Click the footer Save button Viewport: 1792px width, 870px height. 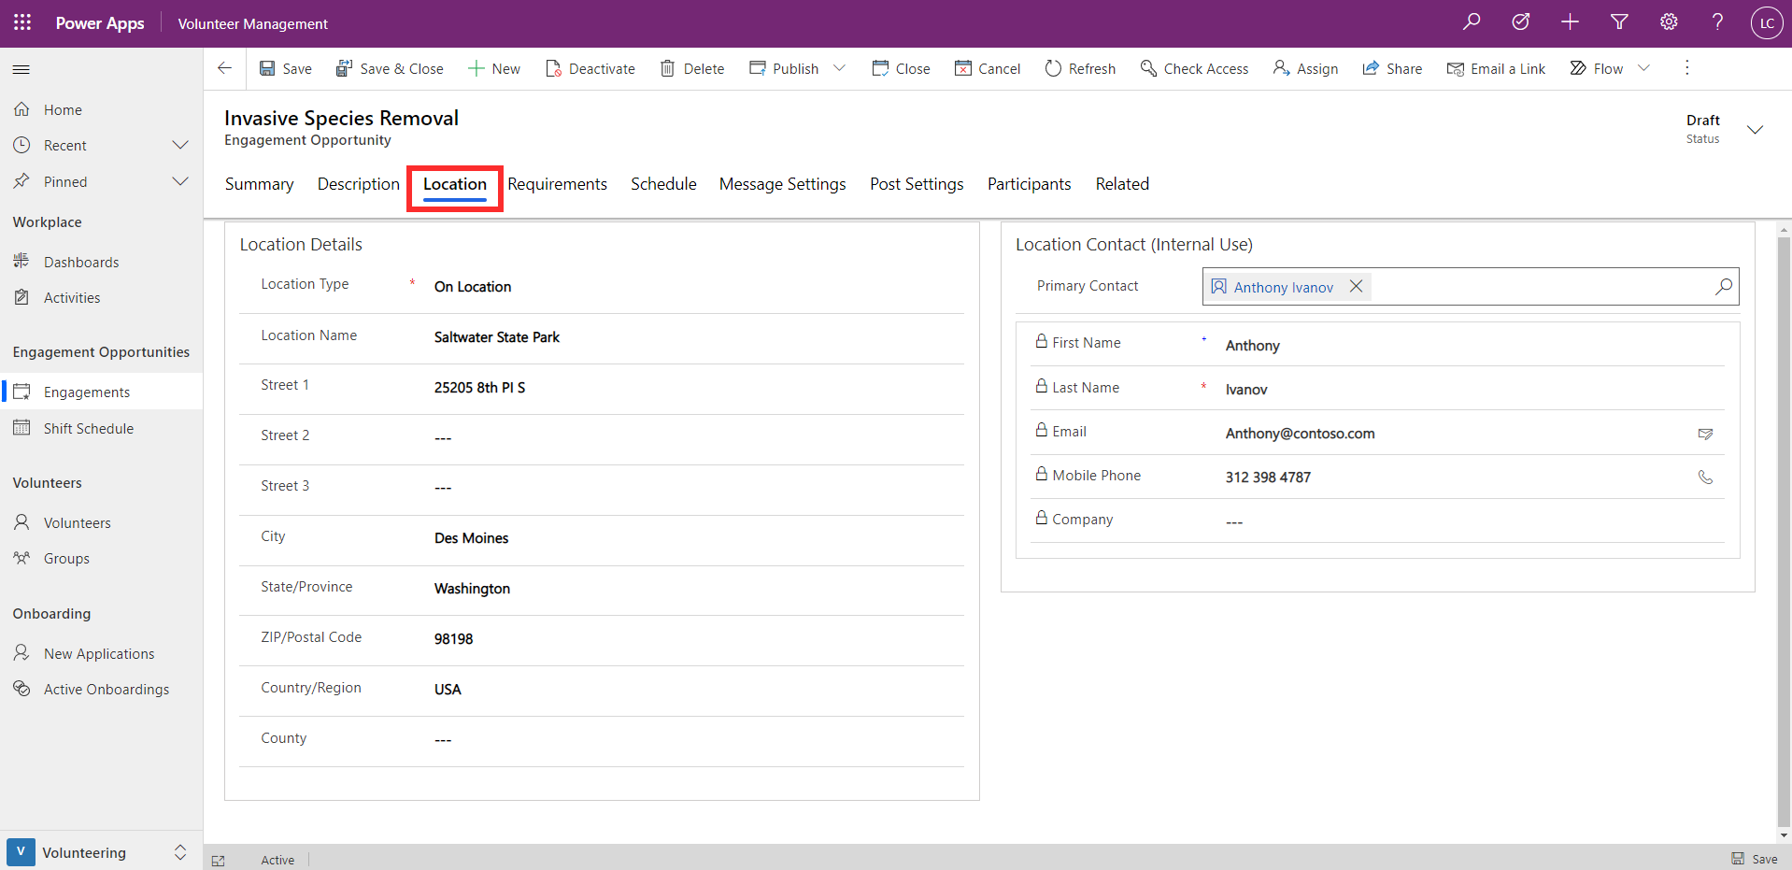pos(1755,859)
